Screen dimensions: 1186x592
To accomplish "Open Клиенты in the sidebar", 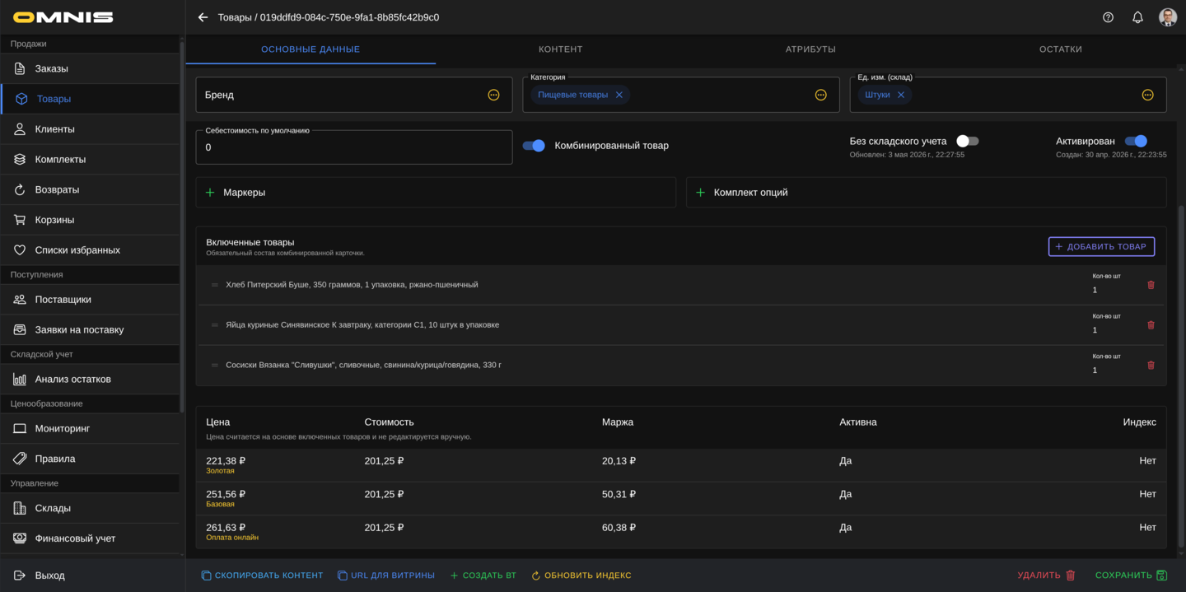I will click(90, 129).
